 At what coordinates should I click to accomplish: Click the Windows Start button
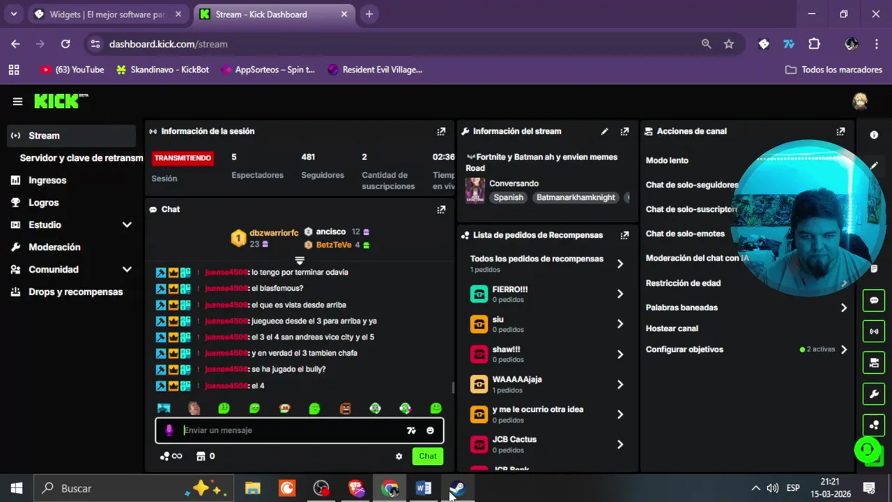pos(17,488)
